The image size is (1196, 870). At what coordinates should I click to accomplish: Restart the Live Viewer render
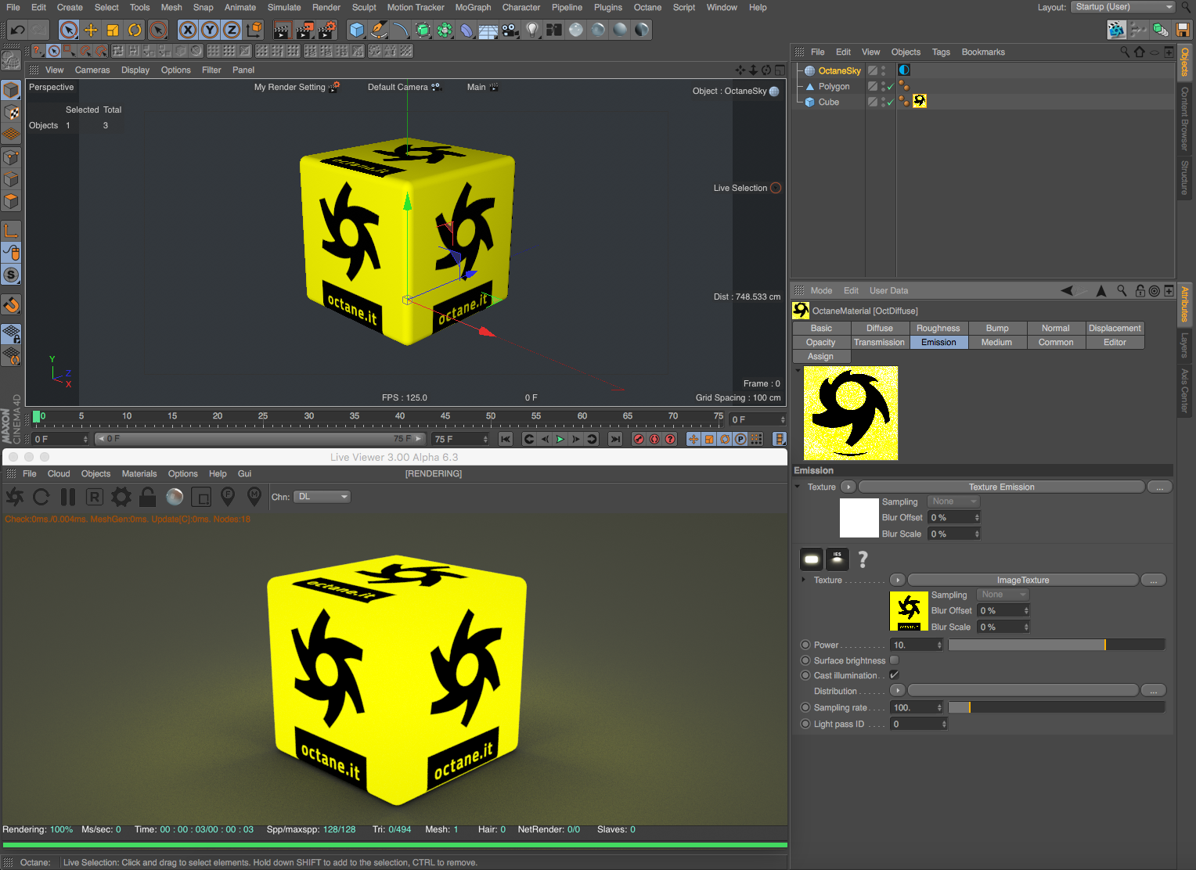(x=41, y=497)
